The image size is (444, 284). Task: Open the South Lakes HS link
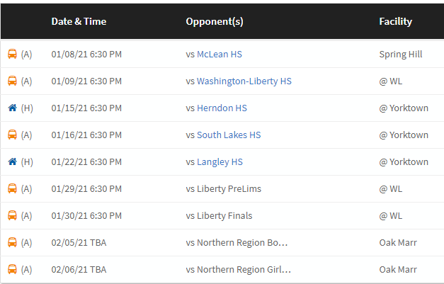tap(229, 135)
